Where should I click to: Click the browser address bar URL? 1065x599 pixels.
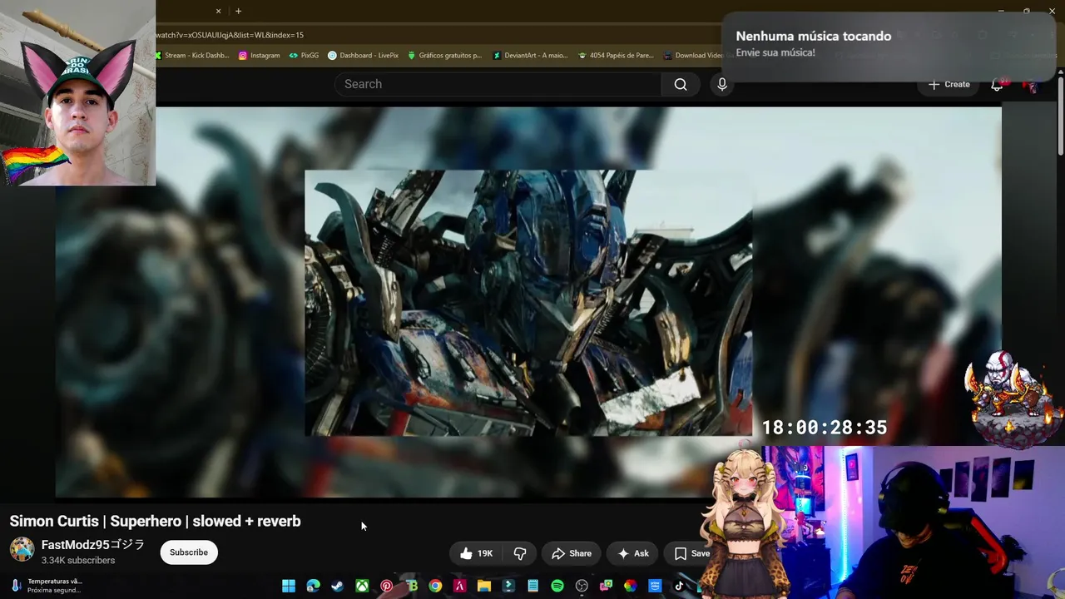pos(230,35)
